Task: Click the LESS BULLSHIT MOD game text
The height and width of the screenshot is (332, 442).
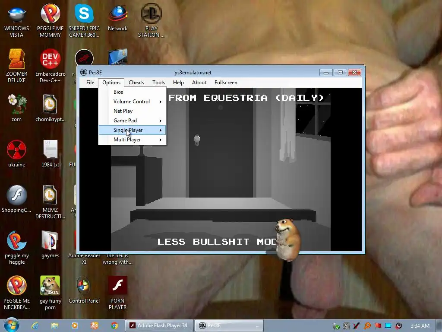Action: pyautogui.click(x=217, y=242)
